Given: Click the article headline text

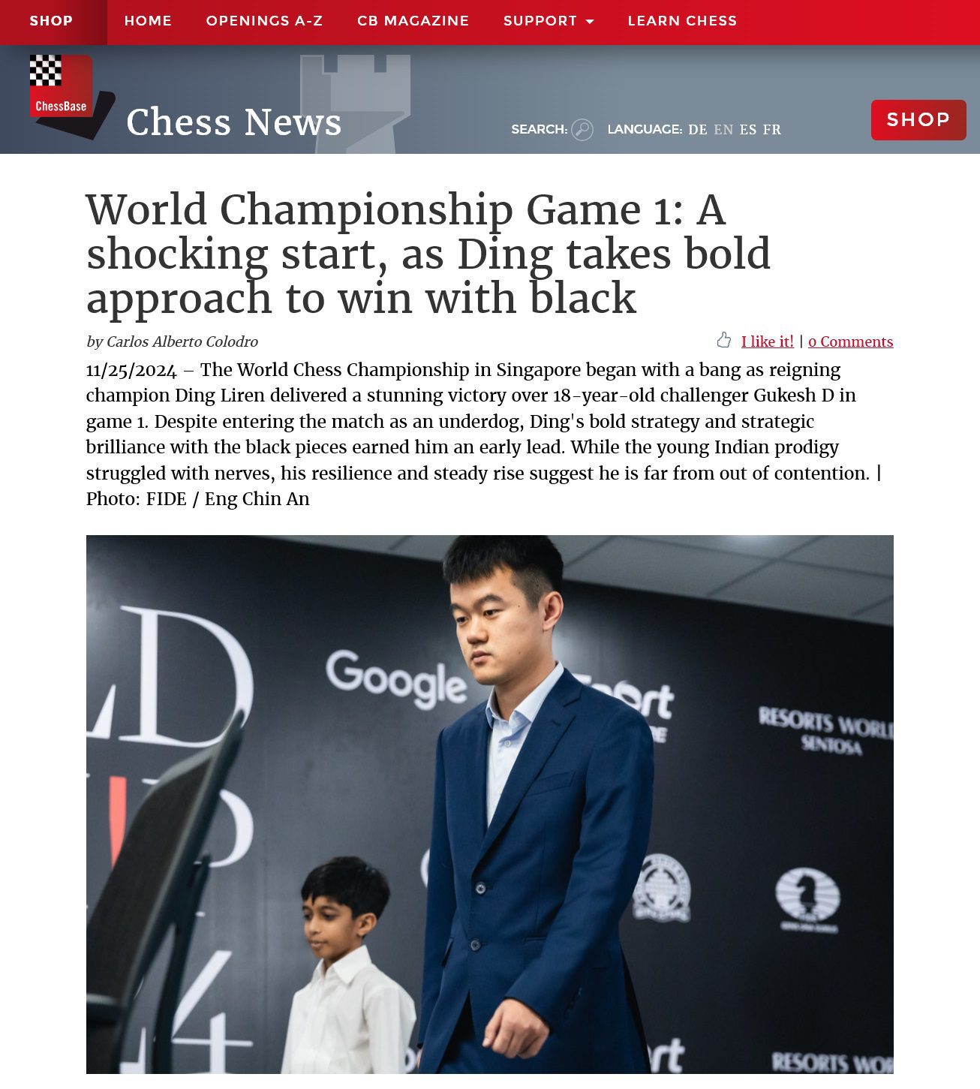Looking at the screenshot, I should pos(428,254).
